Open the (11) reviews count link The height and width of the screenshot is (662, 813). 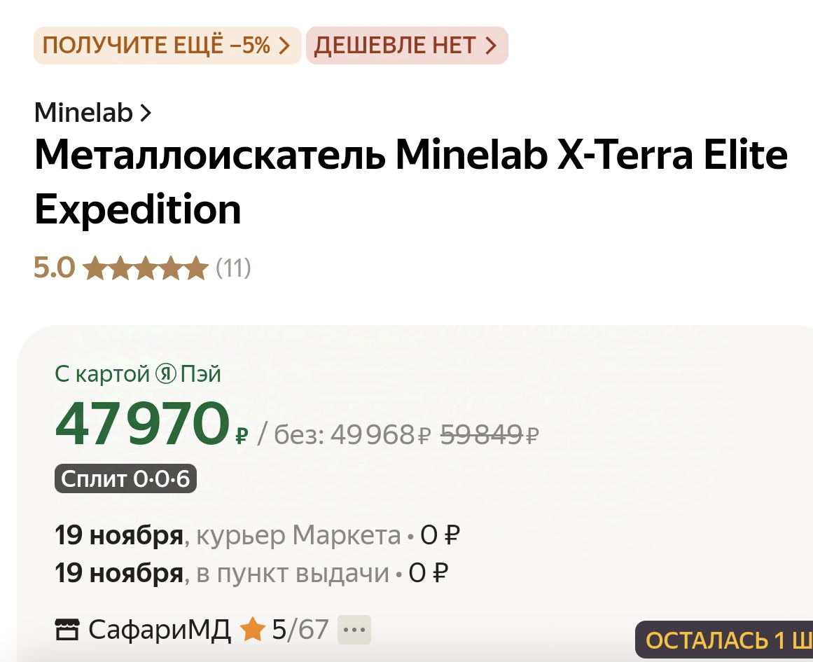click(x=233, y=268)
